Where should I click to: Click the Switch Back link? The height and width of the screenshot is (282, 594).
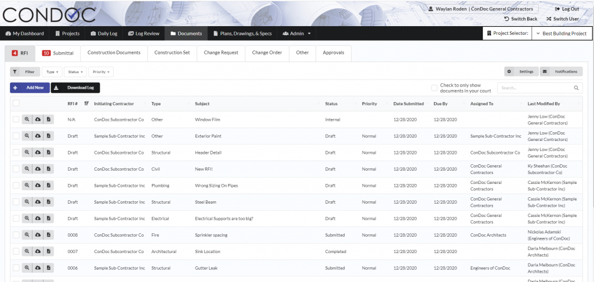point(521,19)
